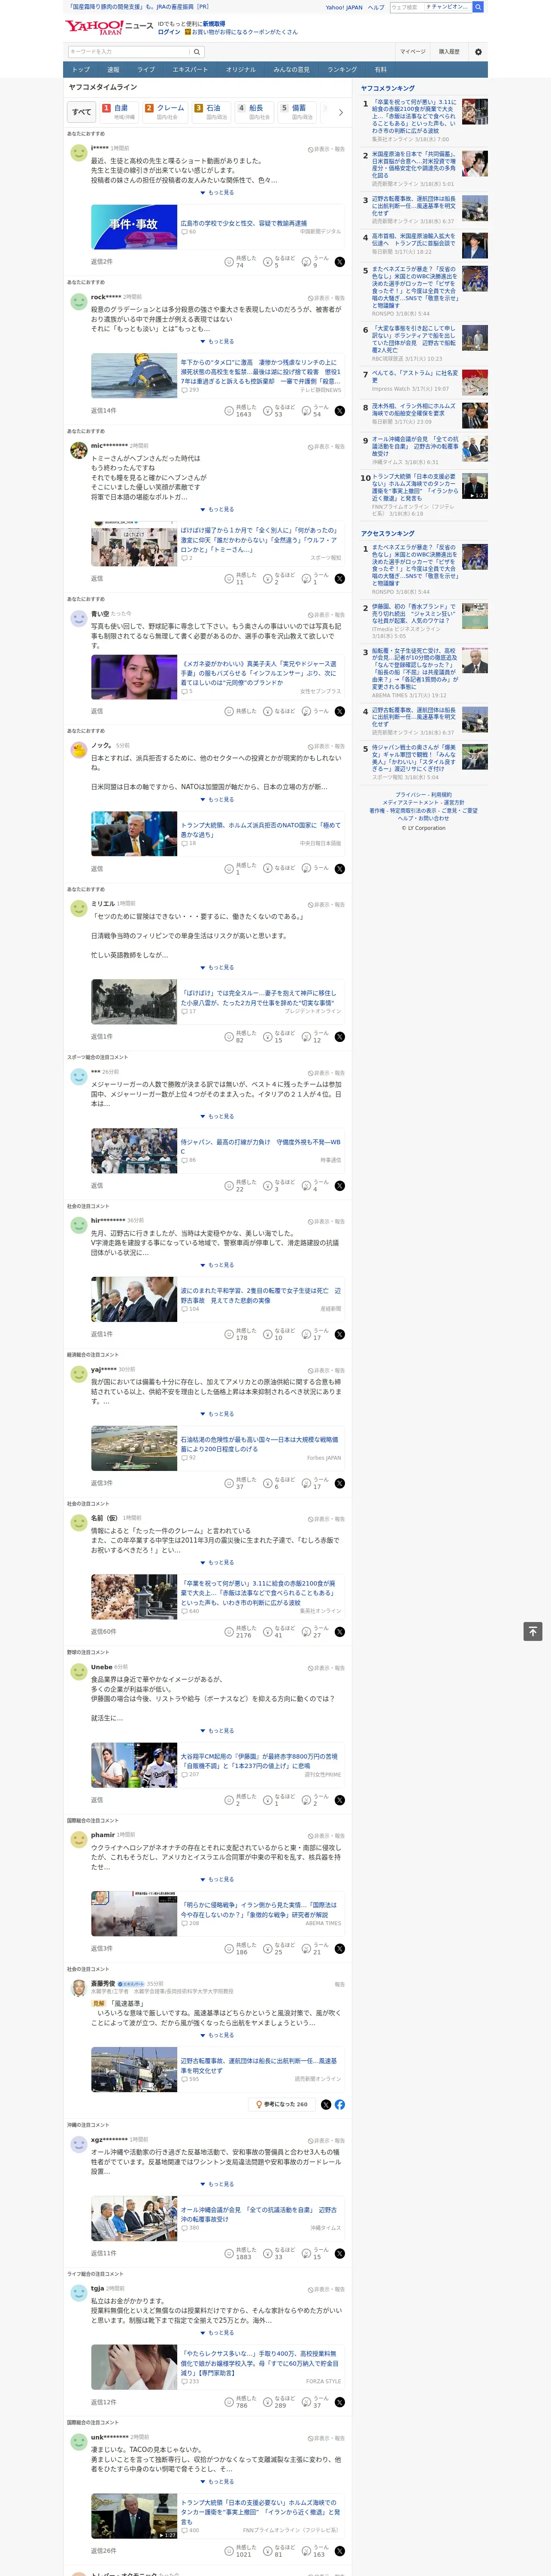Share 青い空 comment on X

(x=340, y=712)
